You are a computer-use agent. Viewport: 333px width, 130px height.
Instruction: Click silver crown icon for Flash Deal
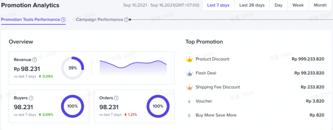coord(189,73)
